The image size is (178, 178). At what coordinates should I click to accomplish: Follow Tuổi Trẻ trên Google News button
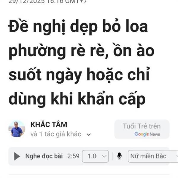142,129
